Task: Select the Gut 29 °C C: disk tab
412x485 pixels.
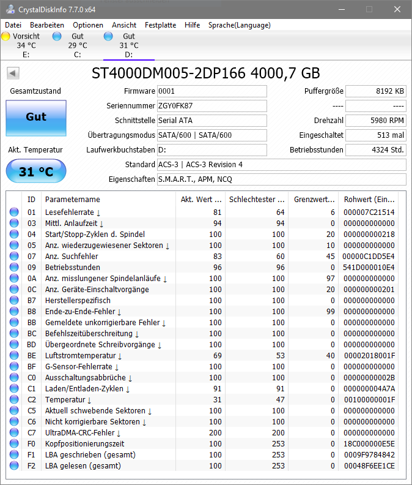Action: tap(77, 45)
